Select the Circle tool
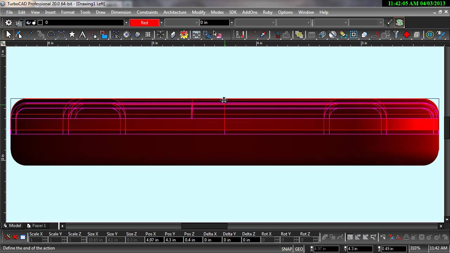The width and height of the screenshot is (450, 253). pyautogui.click(x=51, y=34)
